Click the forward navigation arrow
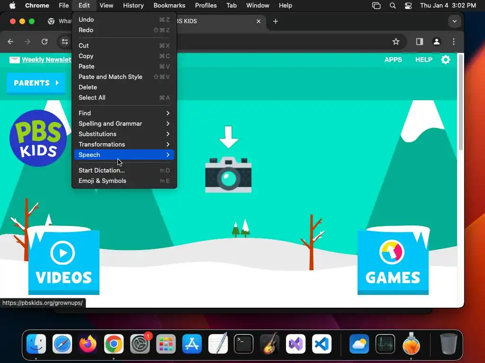The image size is (485, 363). [x=27, y=42]
